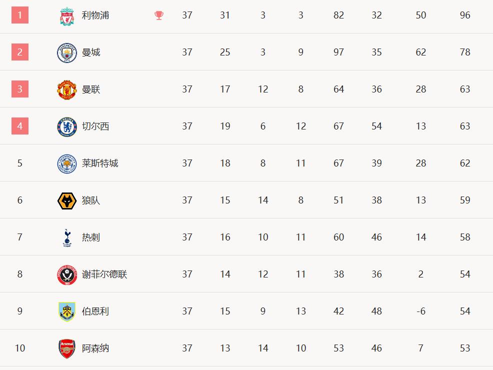Click the red rank 4 badge
This screenshot has width=493, height=370.
[x=20, y=126]
